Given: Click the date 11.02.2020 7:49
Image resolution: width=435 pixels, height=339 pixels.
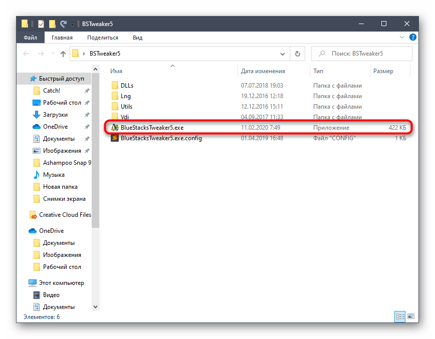Looking at the screenshot, I should [261, 128].
